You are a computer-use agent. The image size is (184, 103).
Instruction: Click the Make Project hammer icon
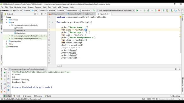coord(94,11)
